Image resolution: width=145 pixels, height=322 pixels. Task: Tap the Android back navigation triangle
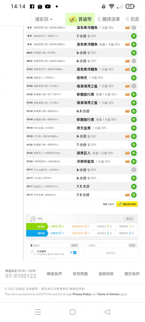[107, 312]
